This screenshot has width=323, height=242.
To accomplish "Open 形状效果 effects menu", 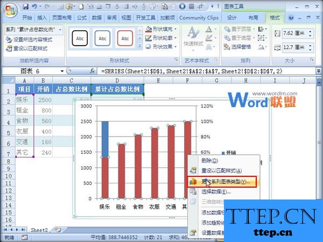I will [x=161, y=47].
